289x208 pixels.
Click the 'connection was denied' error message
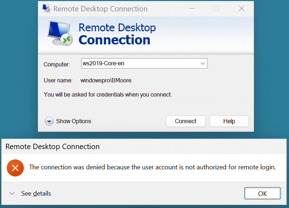point(153,167)
